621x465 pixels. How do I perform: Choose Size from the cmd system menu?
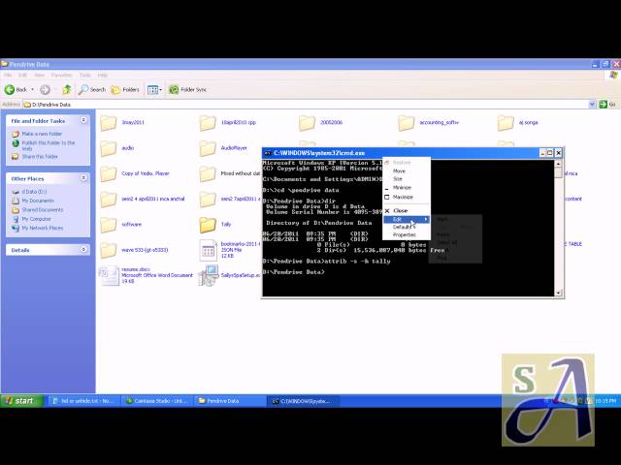pyautogui.click(x=407, y=179)
